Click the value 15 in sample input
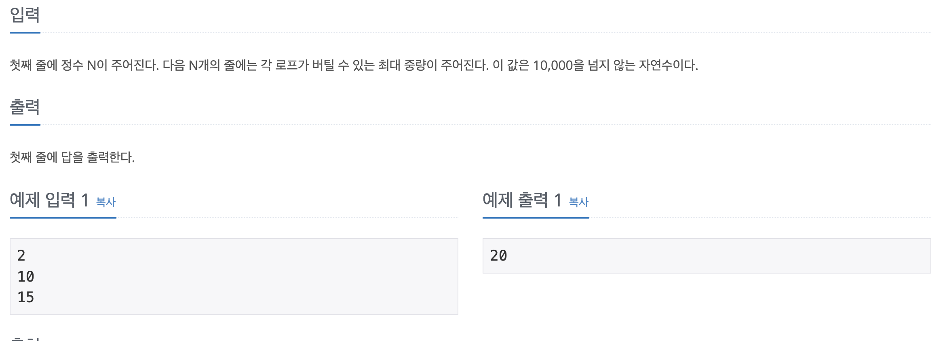945x341 pixels. 26,297
